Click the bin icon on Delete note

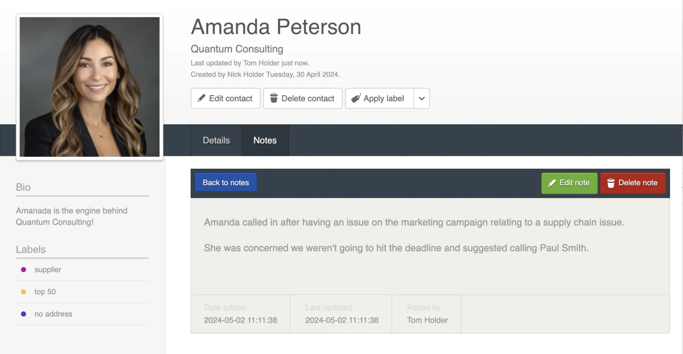tap(610, 183)
